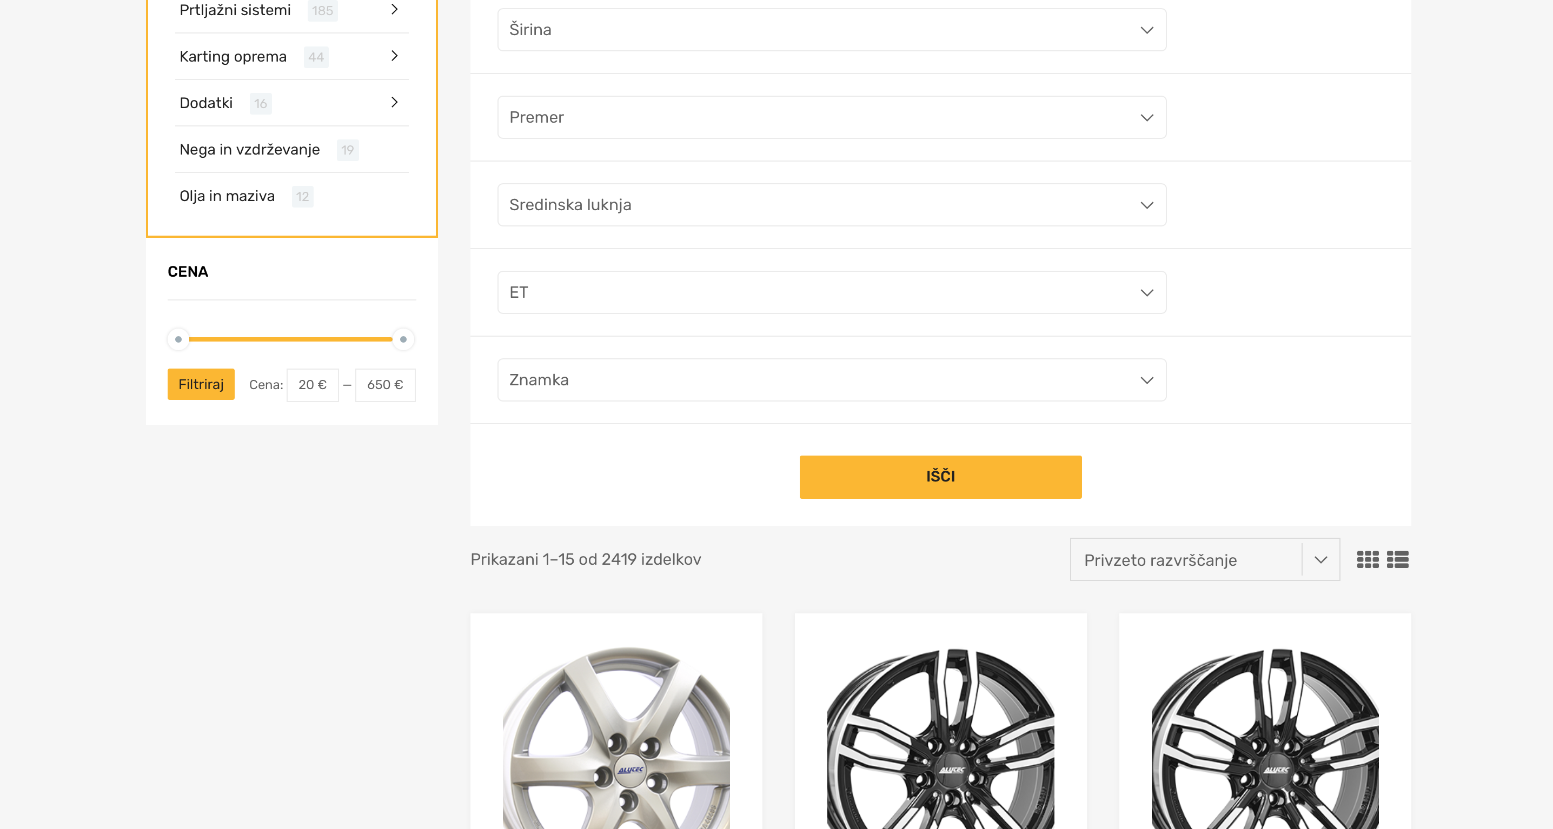Click minimum price slider handle
The width and height of the screenshot is (1553, 829).
[x=178, y=339]
